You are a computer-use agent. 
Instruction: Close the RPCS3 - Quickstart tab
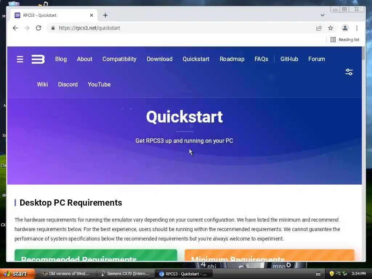point(92,15)
